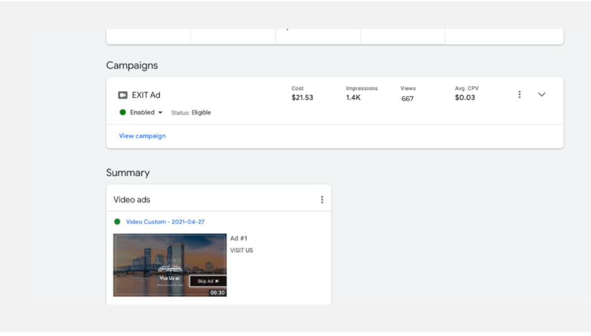
Task: Open the Video ads card three-dot menu
Action: point(322,199)
